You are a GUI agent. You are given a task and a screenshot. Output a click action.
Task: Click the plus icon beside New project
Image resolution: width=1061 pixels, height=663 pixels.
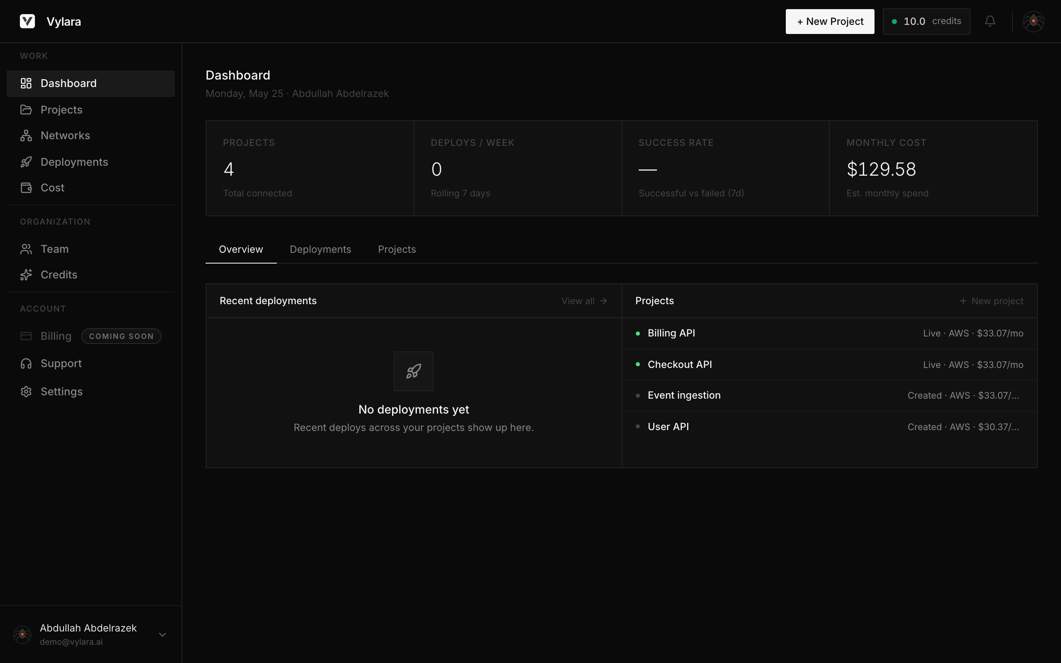pyautogui.click(x=963, y=301)
